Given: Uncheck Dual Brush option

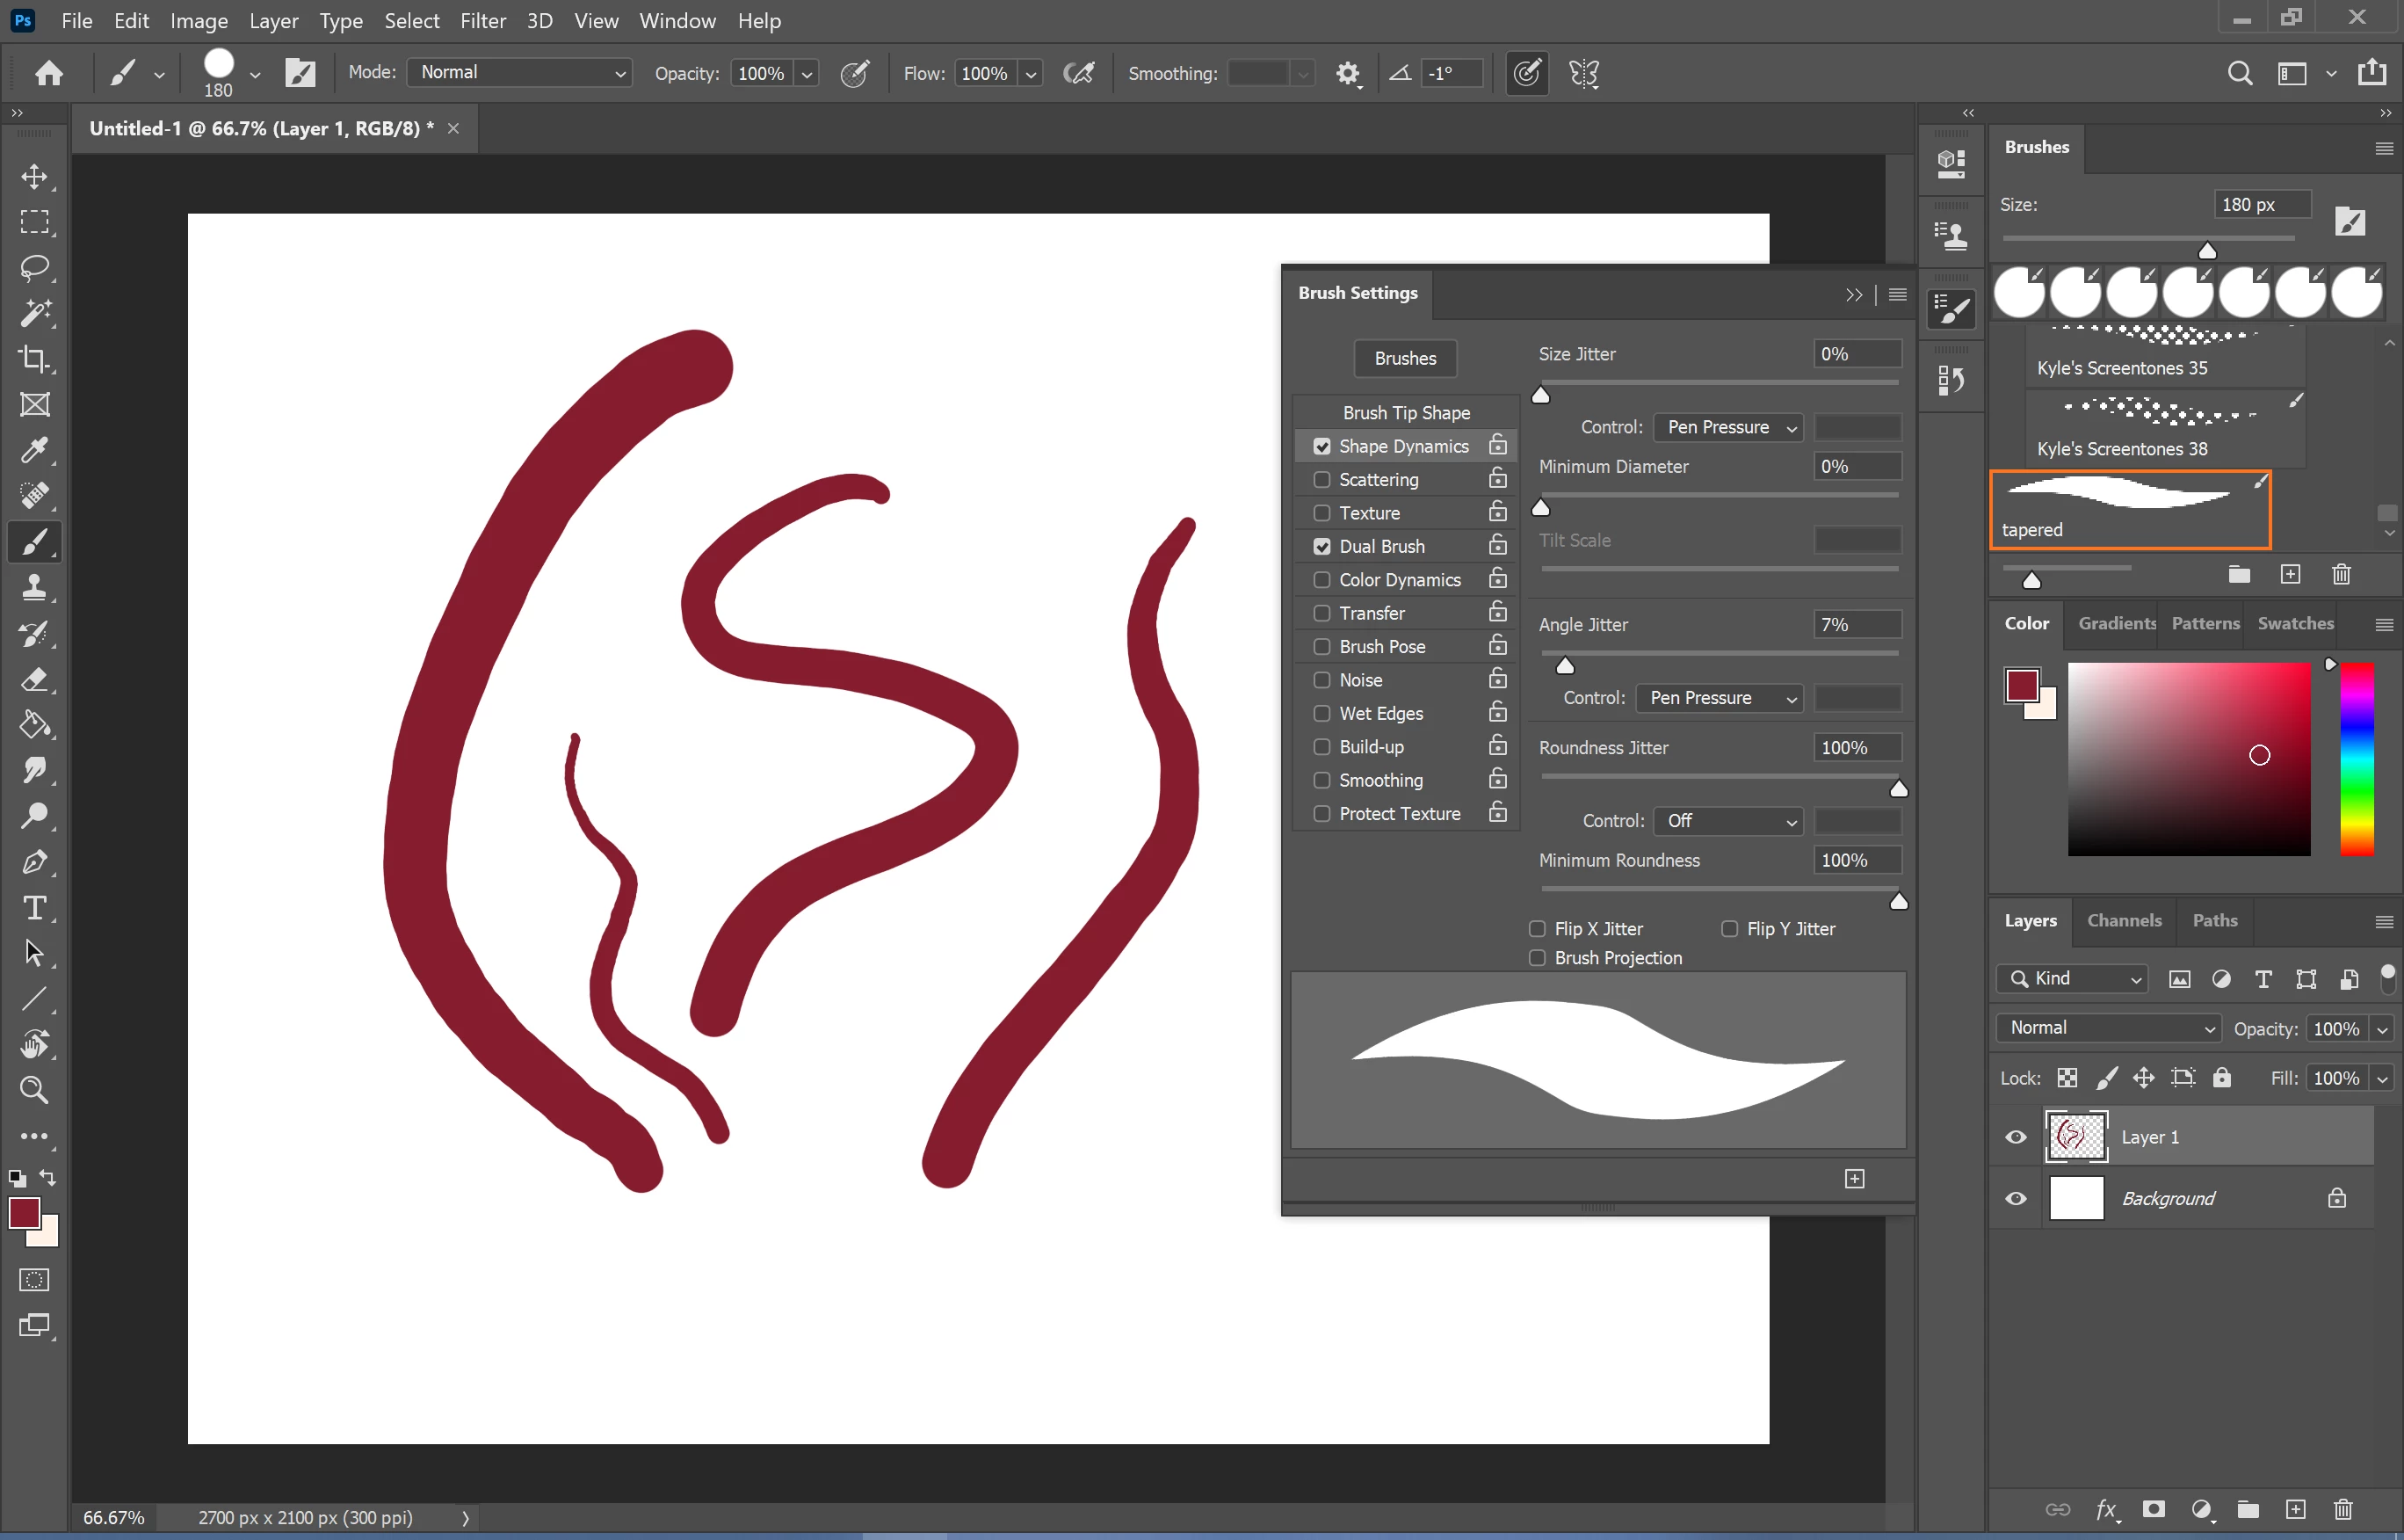Looking at the screenshot, I should point(1321,546).
